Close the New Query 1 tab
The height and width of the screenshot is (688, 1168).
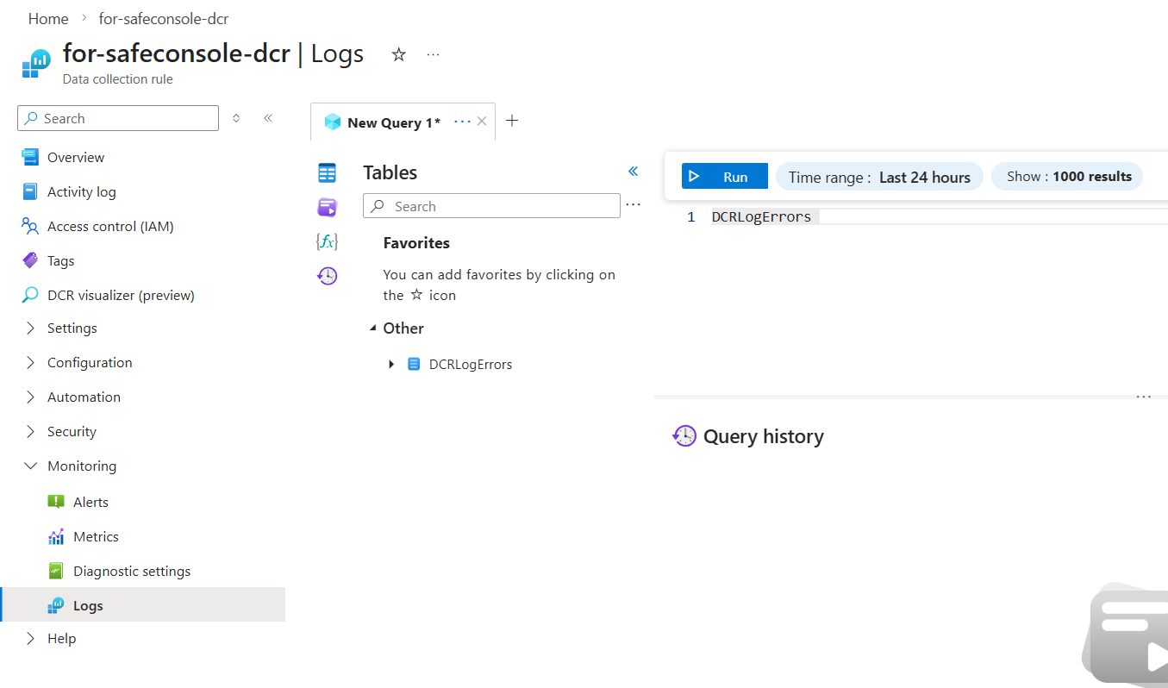[x=482, y=122]
